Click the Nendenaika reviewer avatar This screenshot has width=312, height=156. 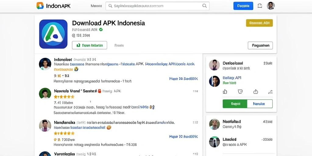(45, 126)
